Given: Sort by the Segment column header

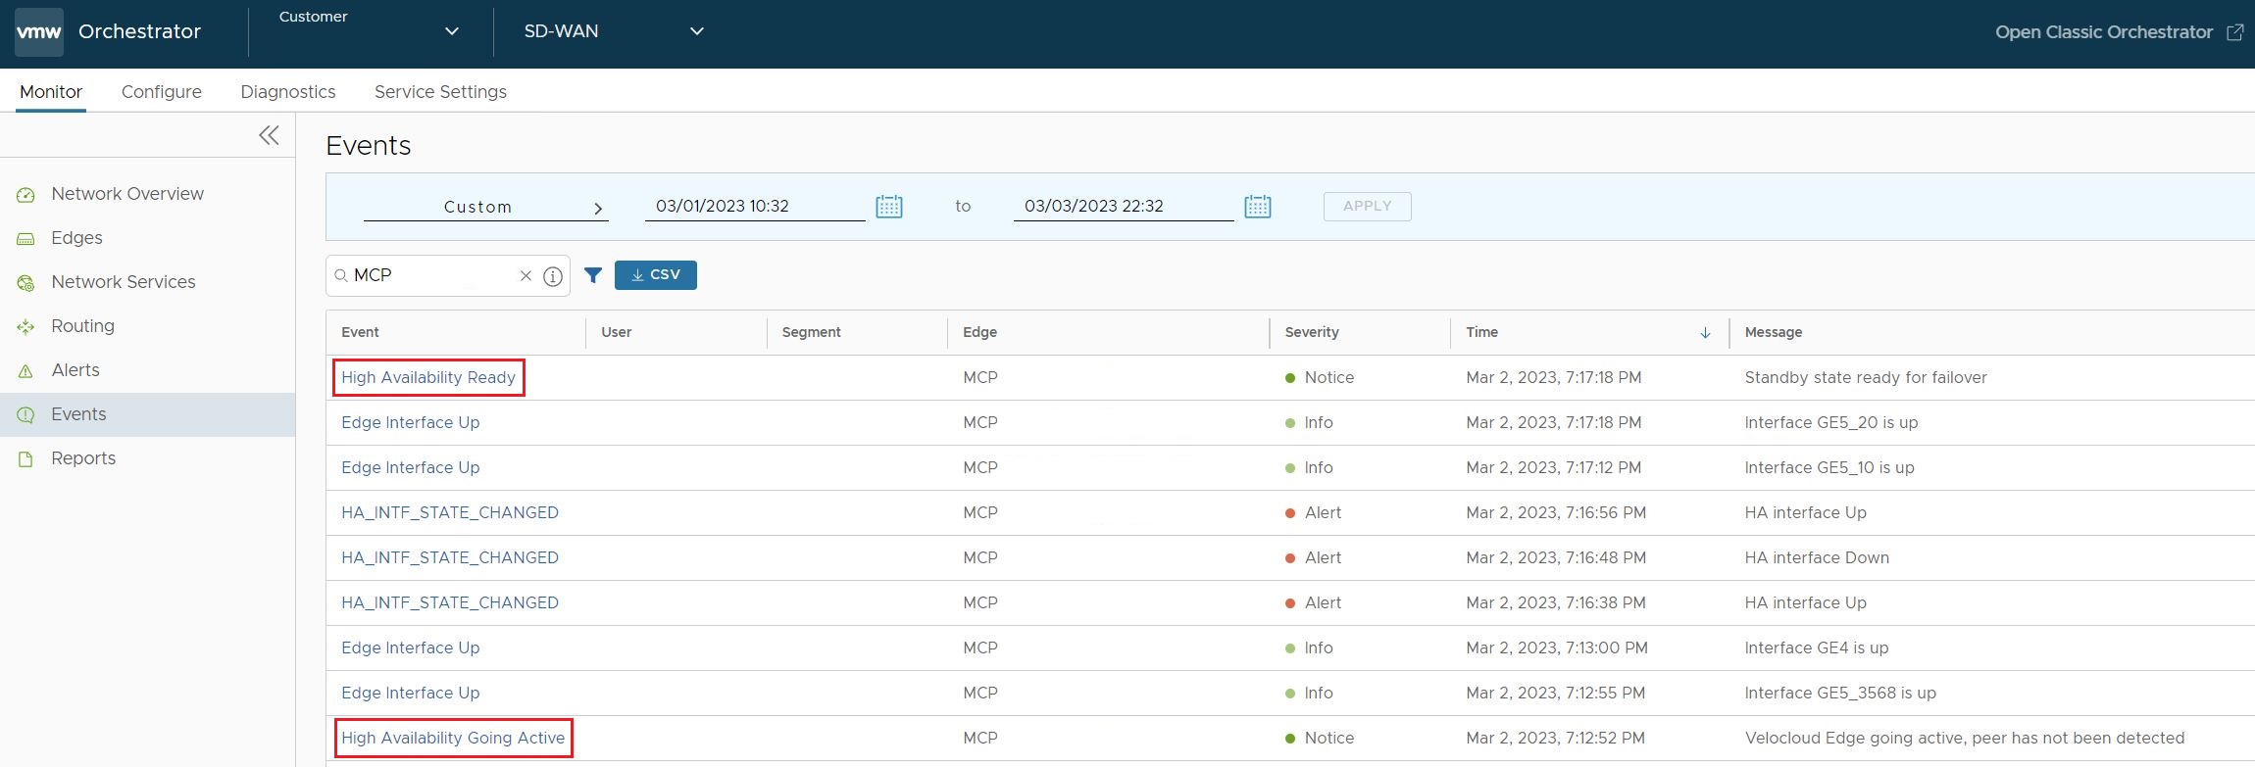Looking at the screenshot, I should point(812,333).
